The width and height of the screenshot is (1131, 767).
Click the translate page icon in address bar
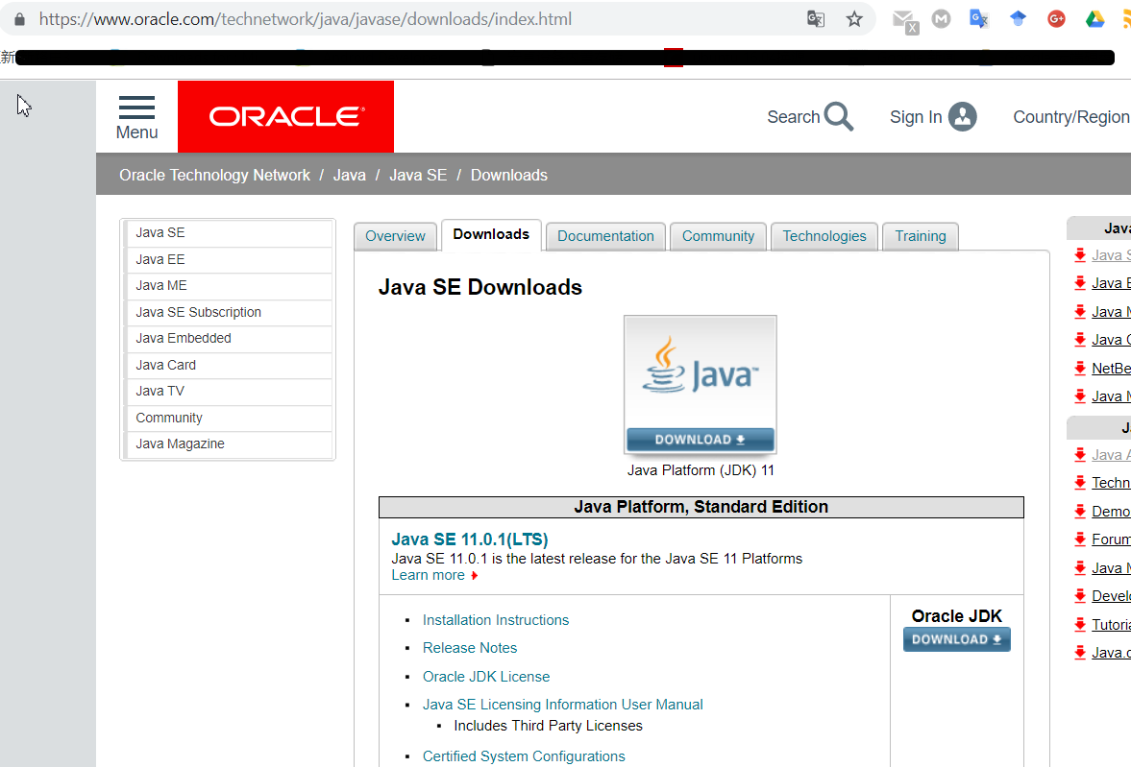[816, 19]
